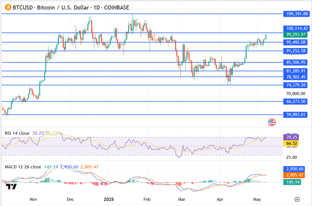Click the 2025 year marker on time axis

coord(109,199)
